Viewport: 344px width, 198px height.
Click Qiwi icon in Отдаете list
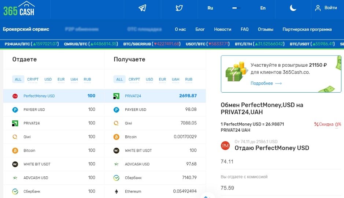(x=15, y=137)
